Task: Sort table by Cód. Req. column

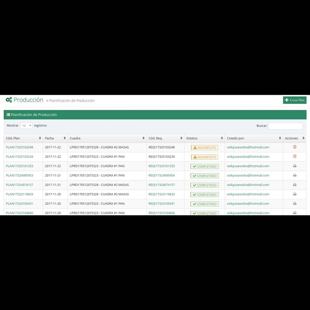Action: click(x=165, y=138)
